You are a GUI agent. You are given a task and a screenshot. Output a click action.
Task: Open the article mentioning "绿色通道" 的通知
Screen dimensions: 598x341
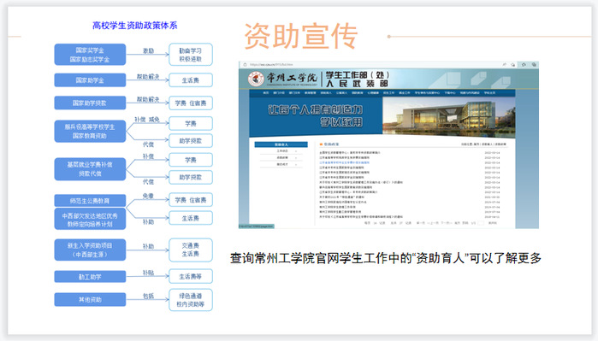pos(341,197)
